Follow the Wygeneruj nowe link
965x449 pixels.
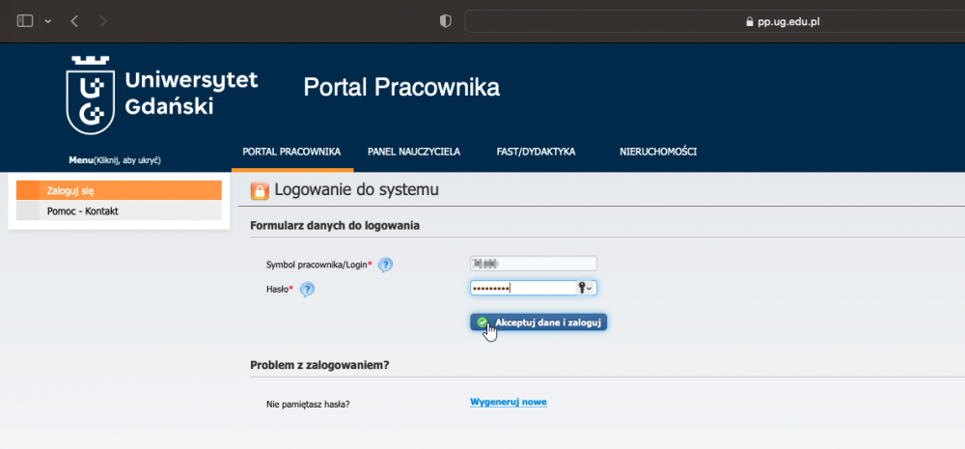508,402
